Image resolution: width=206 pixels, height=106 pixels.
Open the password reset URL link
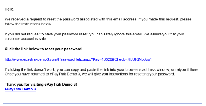point(78,59)
